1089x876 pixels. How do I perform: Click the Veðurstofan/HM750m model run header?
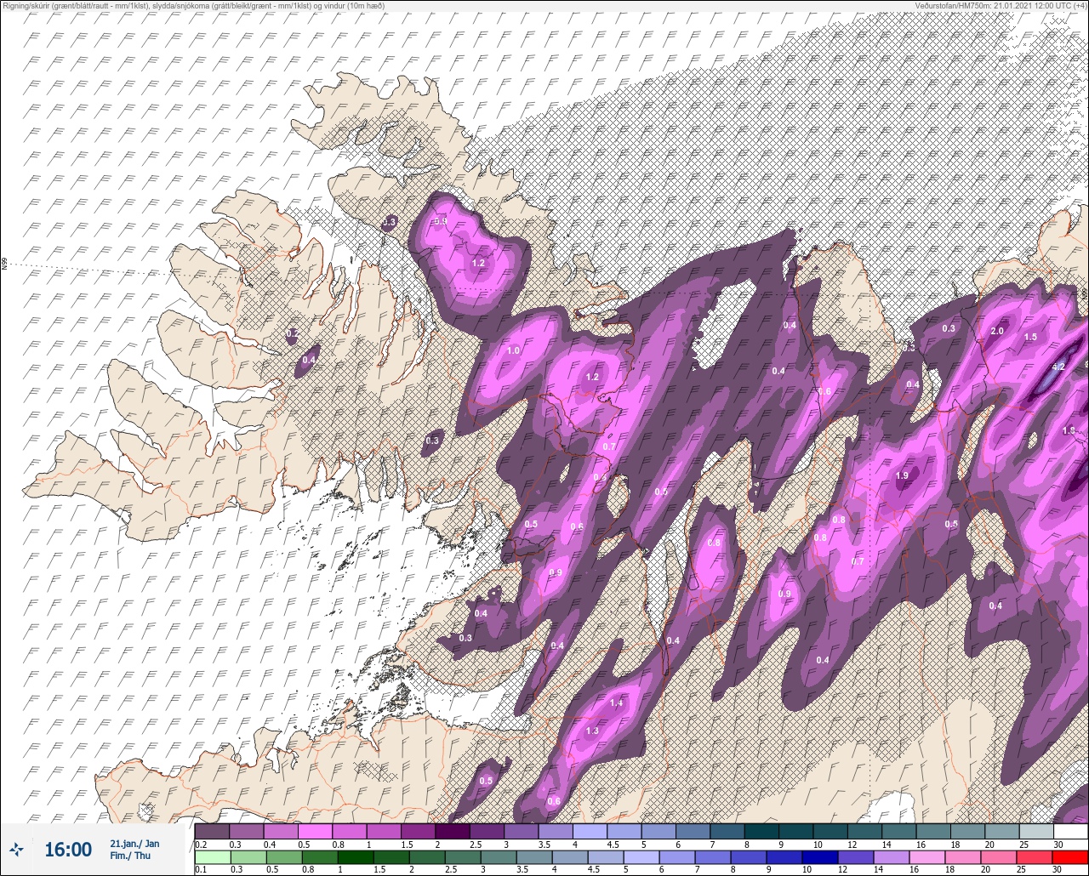[x=1001, y=5]
